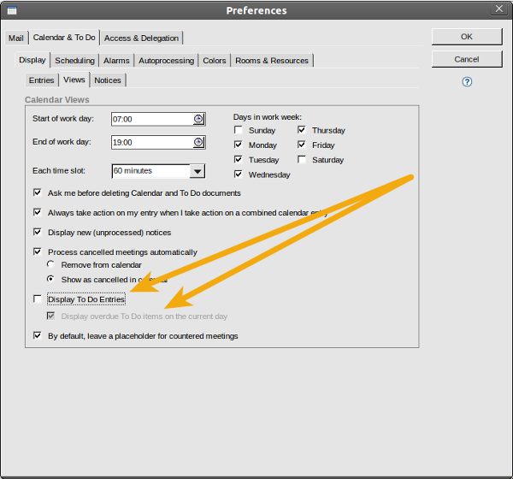Viewport: 513px width, 479px height.
Task: Toggle Always take action on my entry checkbox
Action: coord(38,212)
